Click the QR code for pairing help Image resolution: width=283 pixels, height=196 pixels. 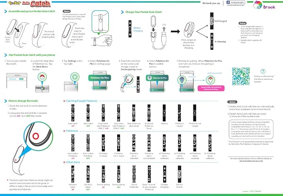coord(241,76)
